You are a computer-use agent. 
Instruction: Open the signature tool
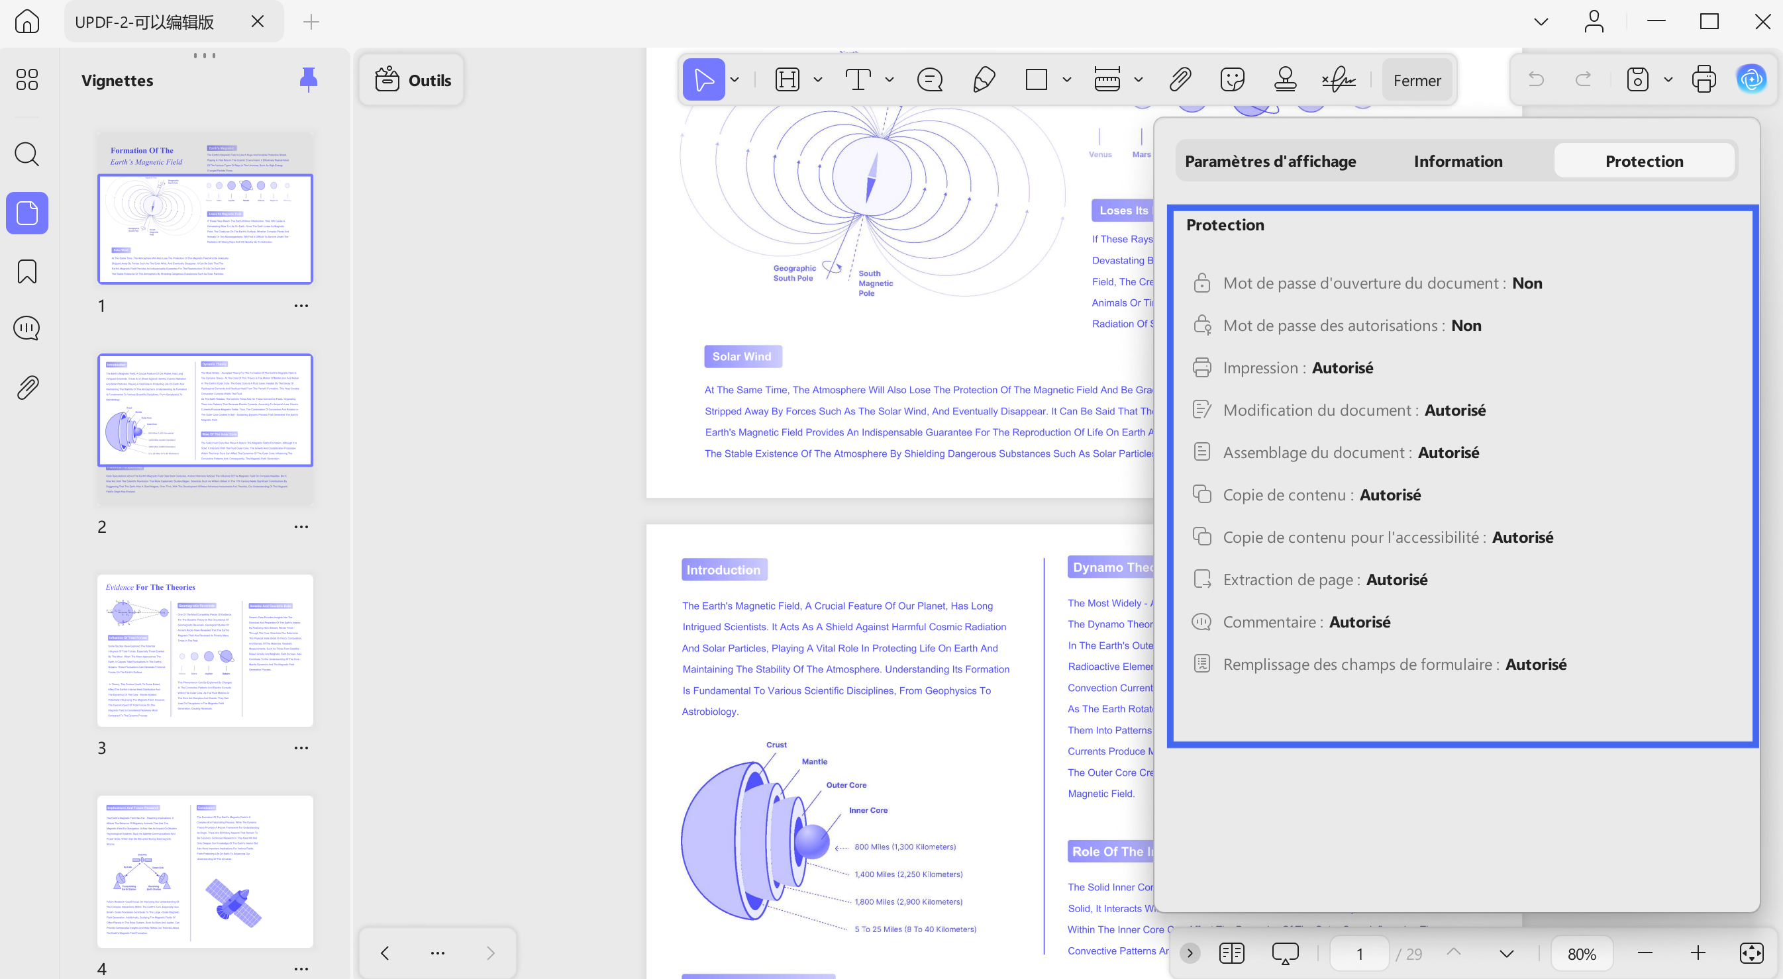tap(1339, 80)
